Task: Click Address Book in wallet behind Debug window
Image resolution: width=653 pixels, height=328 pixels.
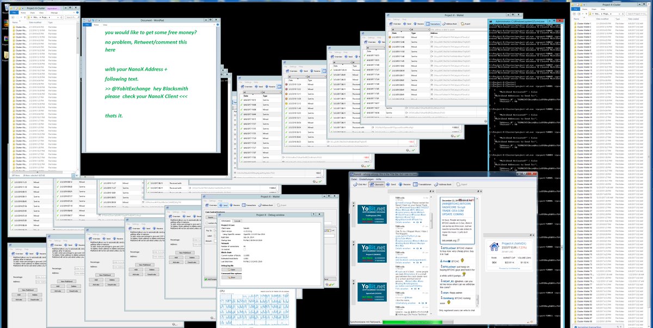Action: [266, 205]
